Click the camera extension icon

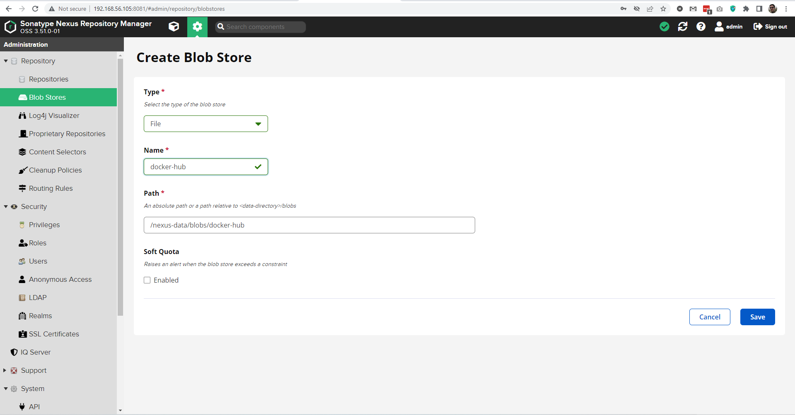click(720, 9)
